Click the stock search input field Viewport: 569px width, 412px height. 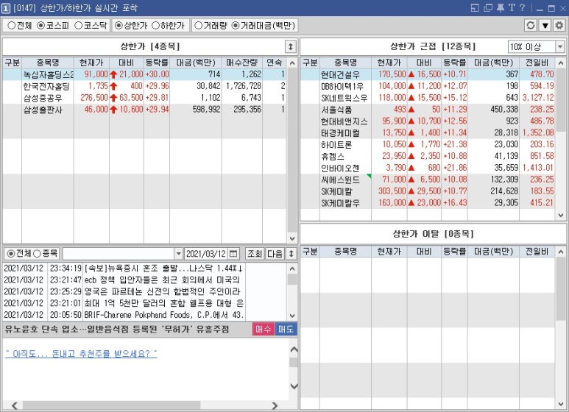119,254
